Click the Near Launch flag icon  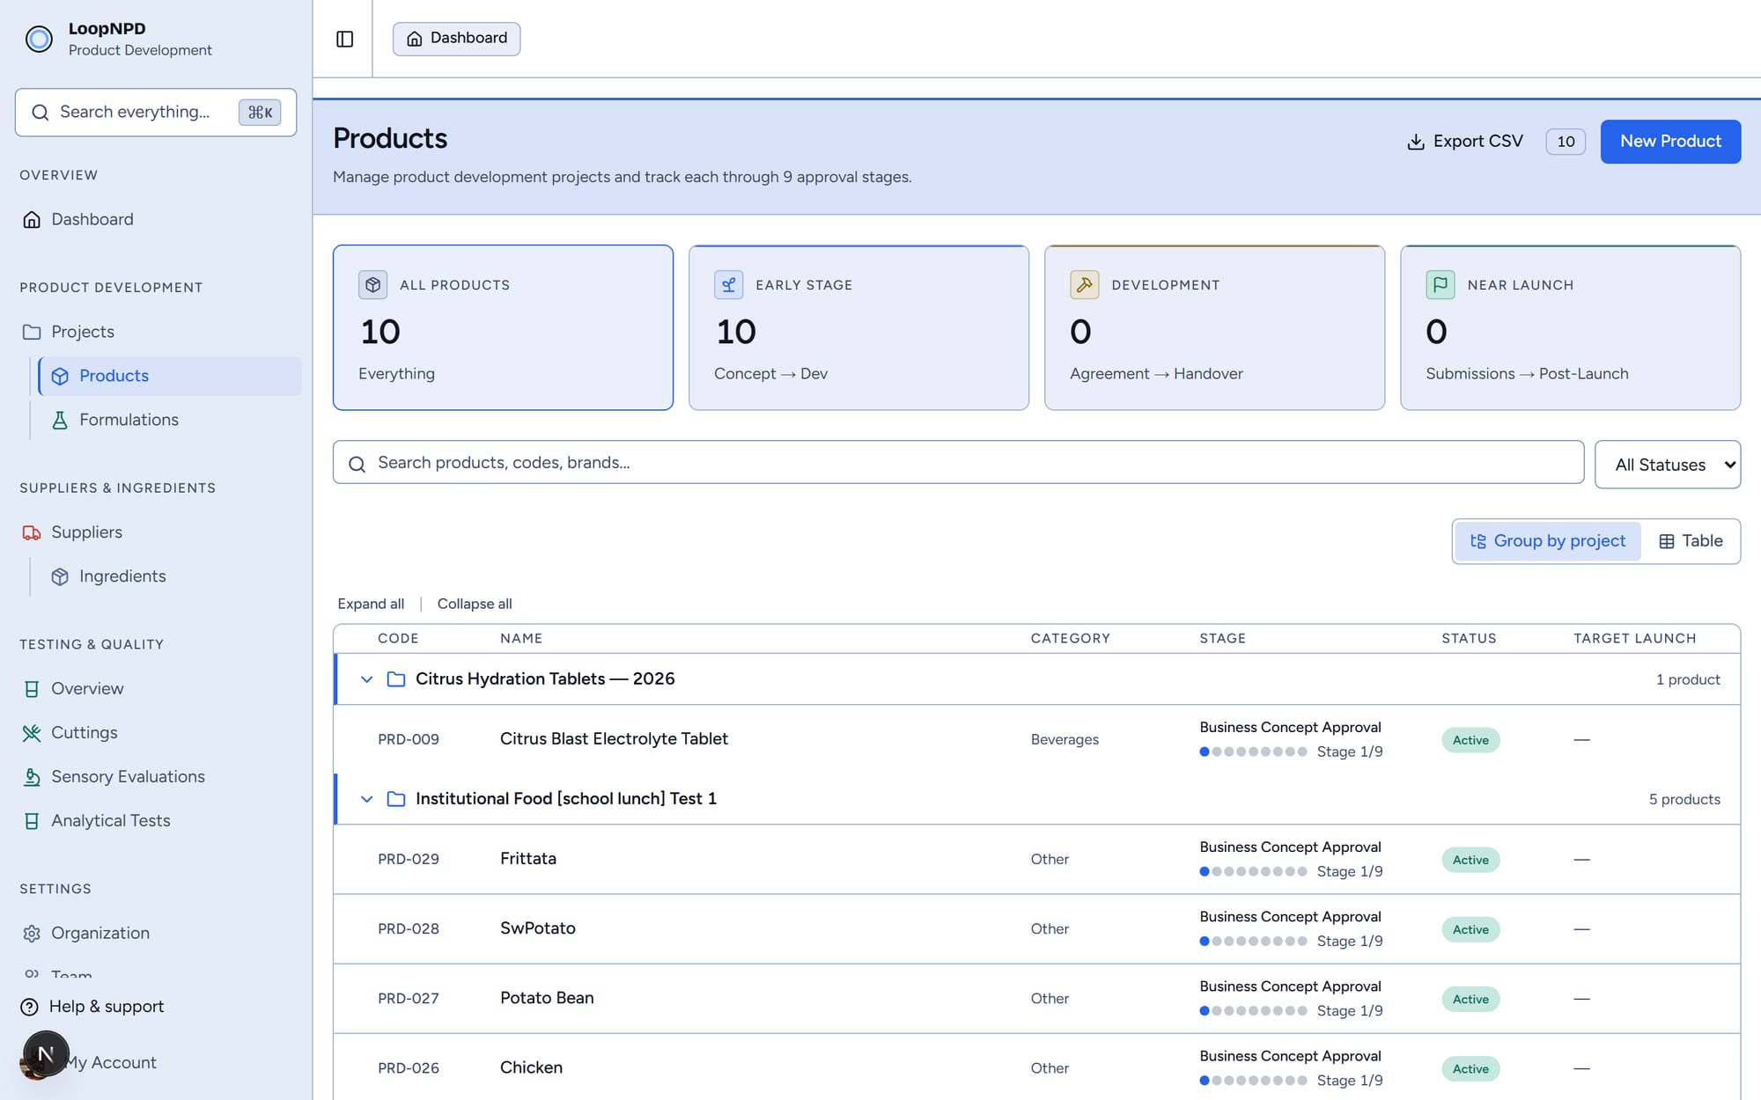point(1440,285)
